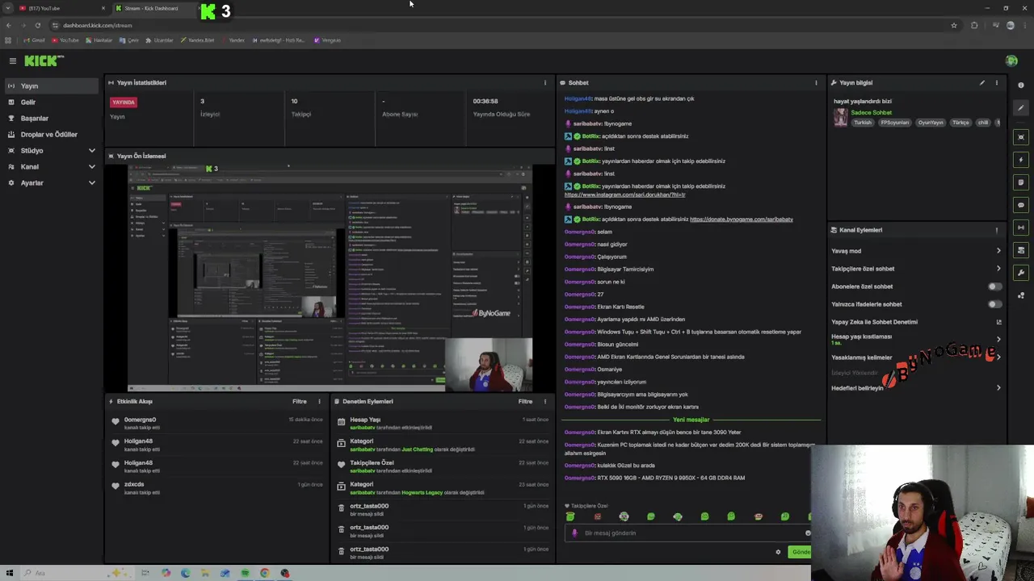Screen dimensions: 1034x581
Task: Click the profile avatar in the top right
Action: (1011, 61)
